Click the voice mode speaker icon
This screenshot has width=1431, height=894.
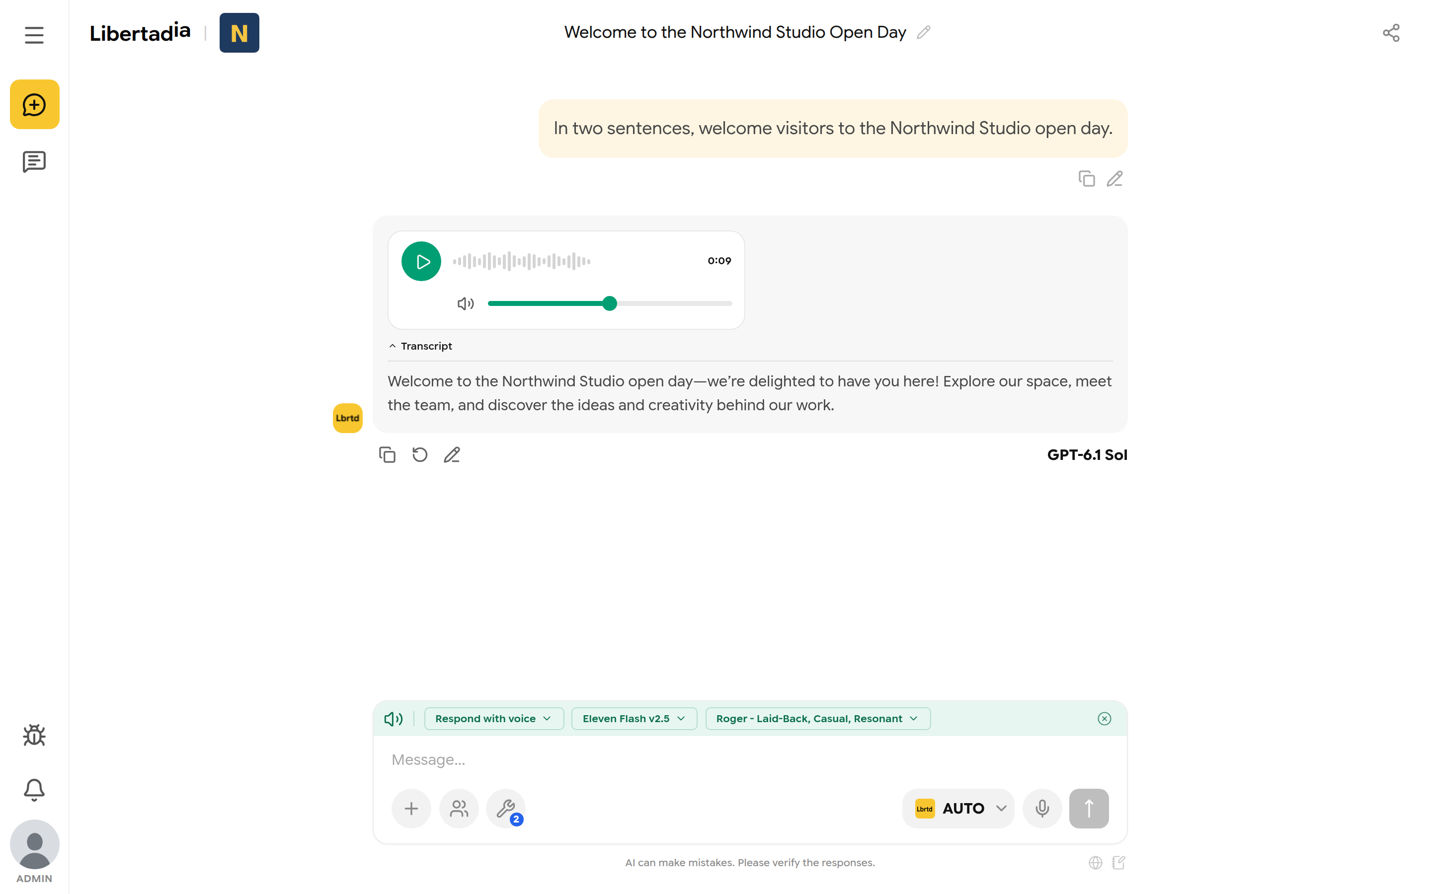click(394, 719)
